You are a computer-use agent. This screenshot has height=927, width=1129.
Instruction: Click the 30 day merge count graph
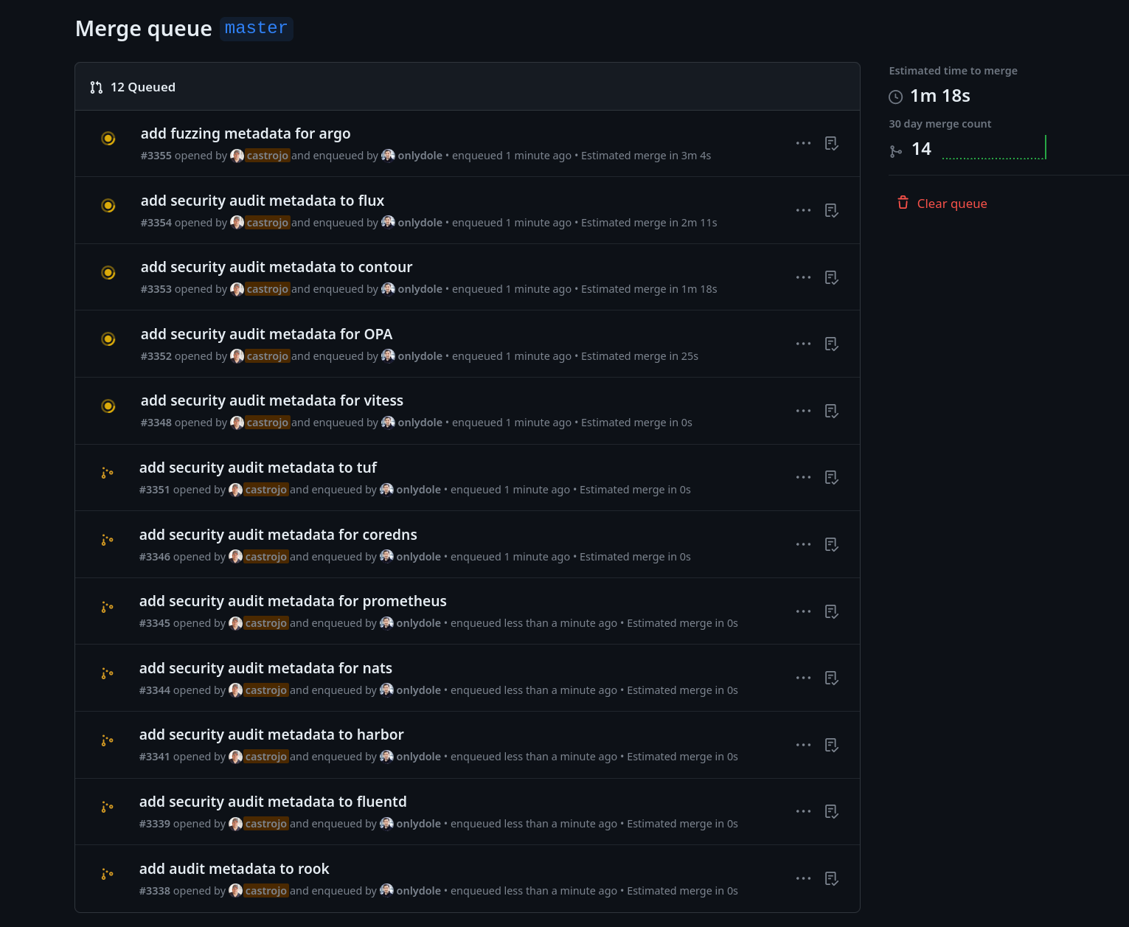coord(994,148)
